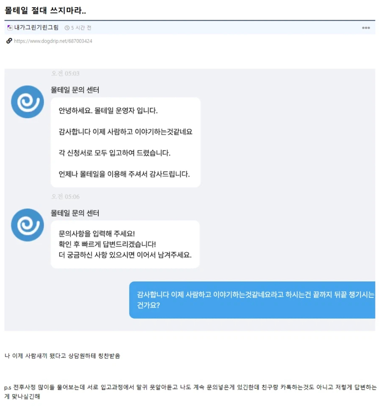Viewport: 380px width, 408px height.
Task: Click the author level badge icon
Action: (x=10, y=28)
